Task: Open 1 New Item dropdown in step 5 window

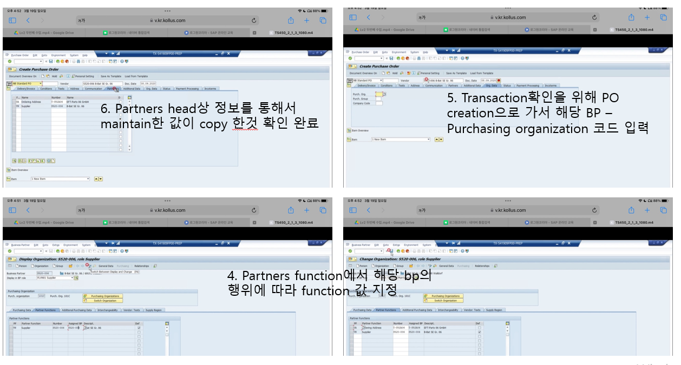Action: 428,140
